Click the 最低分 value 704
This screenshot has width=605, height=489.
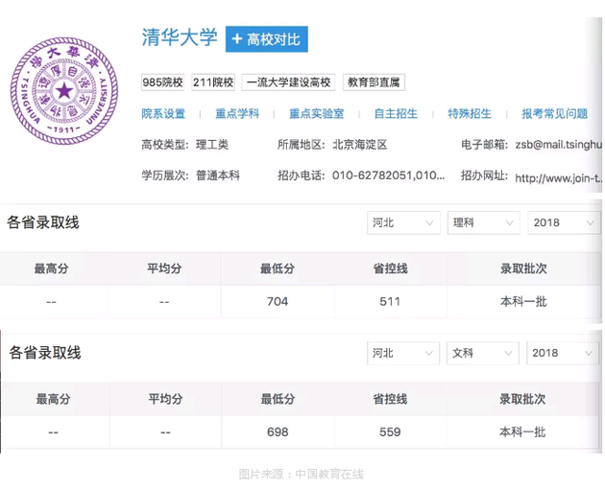click(278, 301)
